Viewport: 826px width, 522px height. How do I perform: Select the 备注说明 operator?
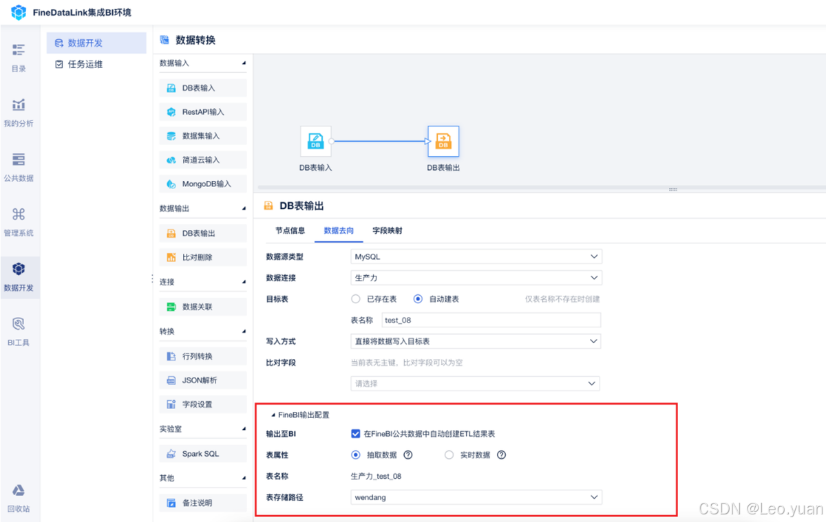202,503
